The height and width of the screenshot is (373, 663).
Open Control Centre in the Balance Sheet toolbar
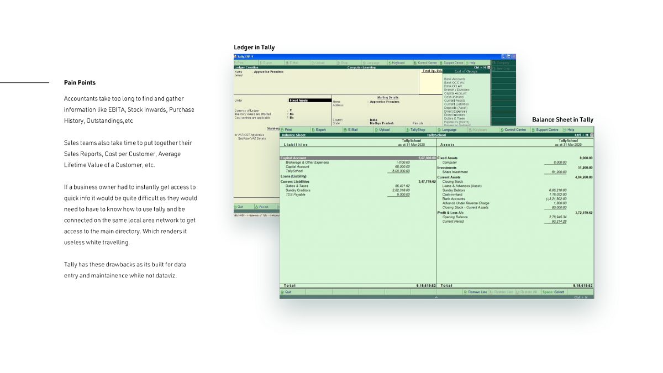coord(515,129)
